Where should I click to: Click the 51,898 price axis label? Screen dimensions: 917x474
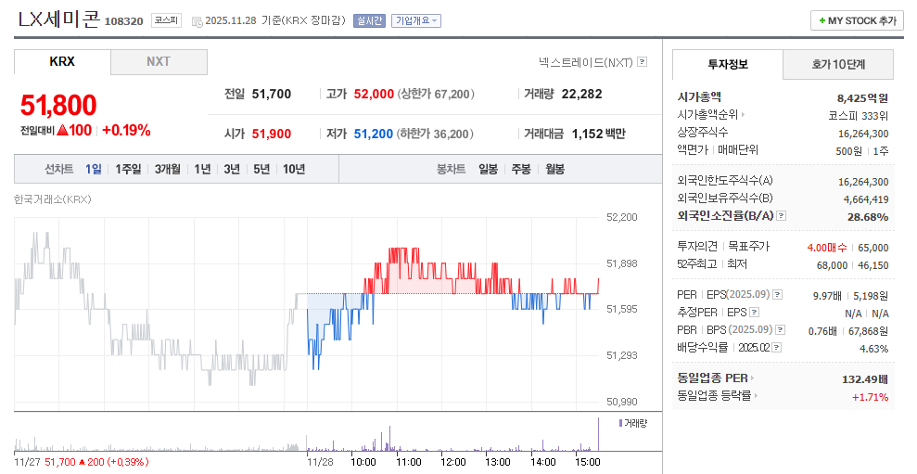[621, 263]
